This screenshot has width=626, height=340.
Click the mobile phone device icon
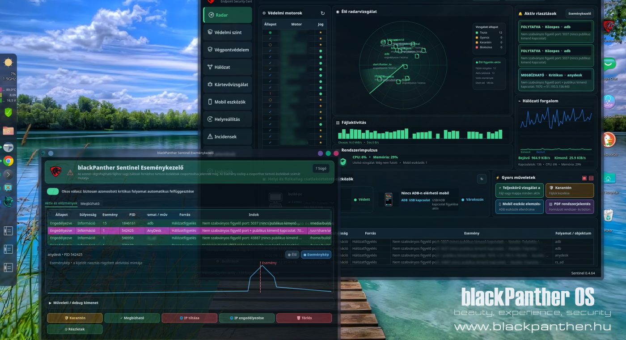coord(388,200)
